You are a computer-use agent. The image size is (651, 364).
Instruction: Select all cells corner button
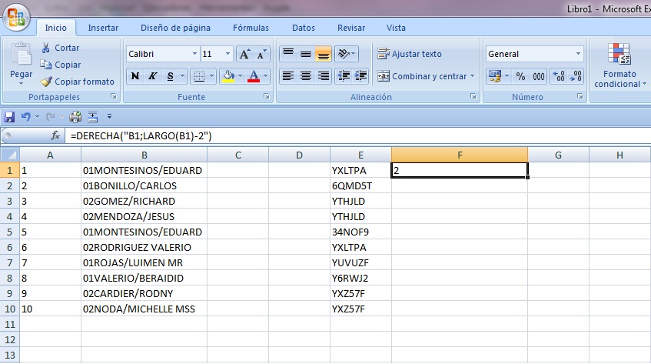coord(9,155)
